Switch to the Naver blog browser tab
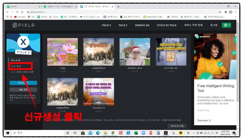The width and height of the screenshot is (243, 140). [60, 7]
